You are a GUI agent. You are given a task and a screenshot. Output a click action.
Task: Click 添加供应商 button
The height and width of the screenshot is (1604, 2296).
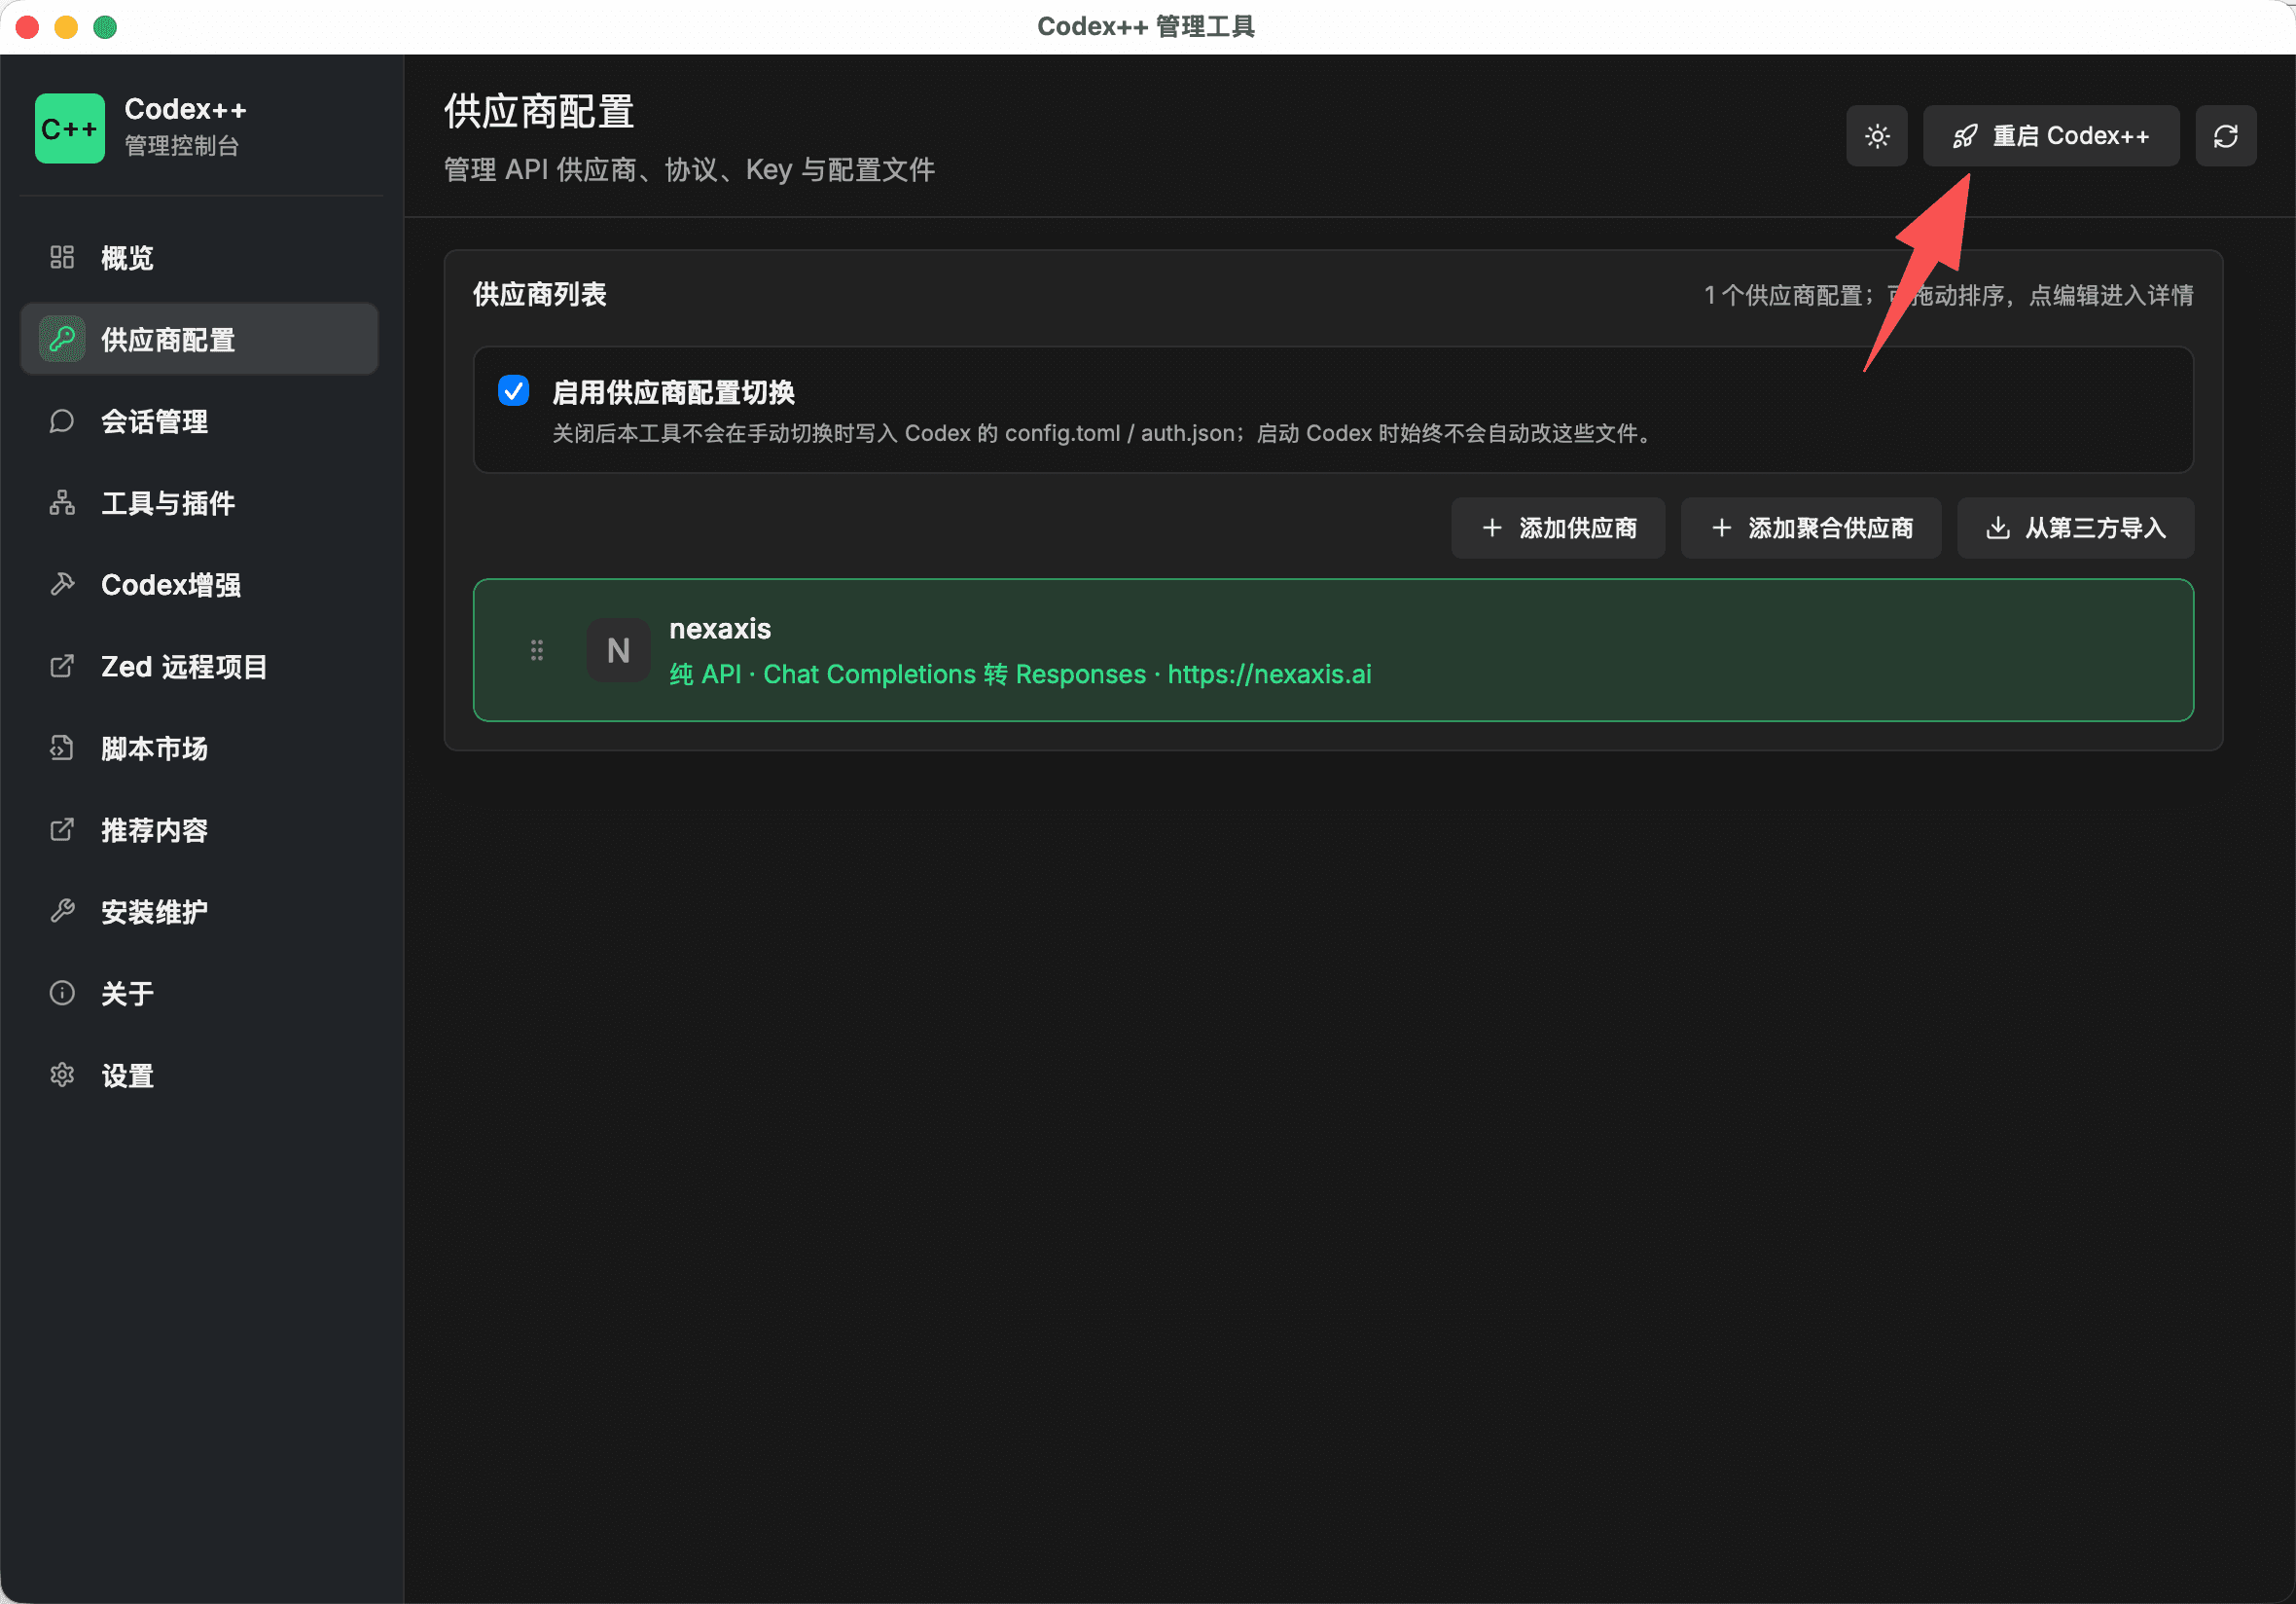pos(1557,528)
